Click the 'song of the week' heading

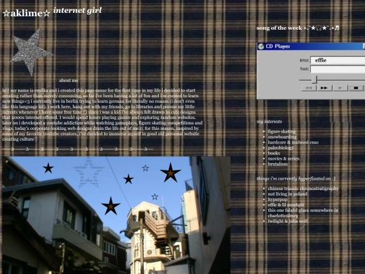(x=297, y=28)
